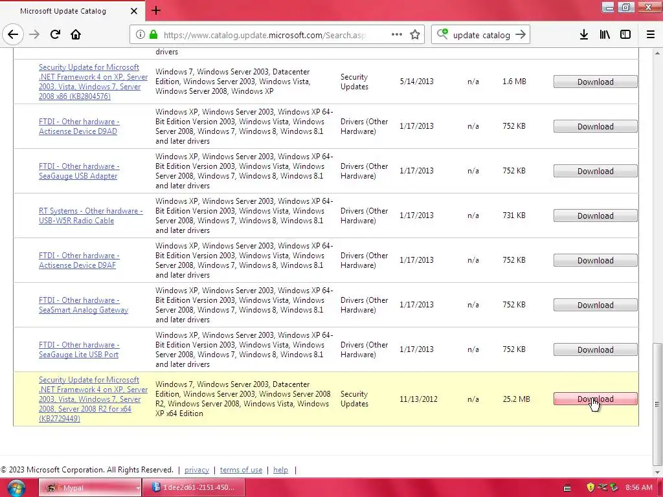The image size is (663, 497).
Task: Download SeaSmart Analog Gateway driver
Action: [x=596, y=305]
